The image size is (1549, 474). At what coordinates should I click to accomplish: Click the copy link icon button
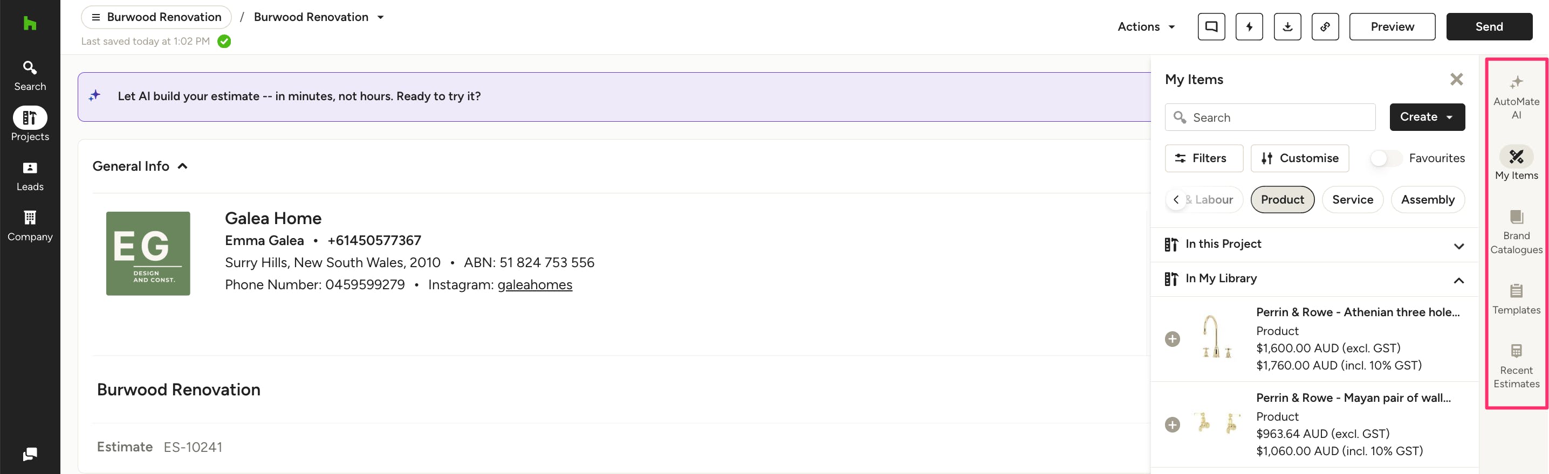[1325, 26]
